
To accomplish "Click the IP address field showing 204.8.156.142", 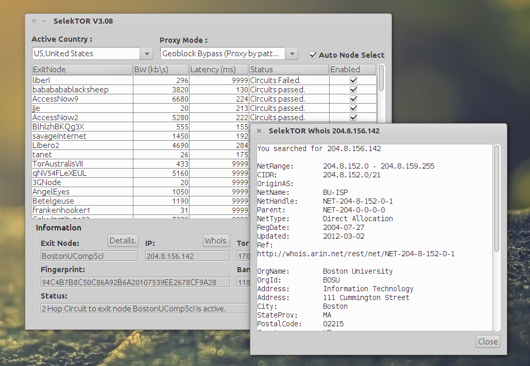I will click(187, 255).
